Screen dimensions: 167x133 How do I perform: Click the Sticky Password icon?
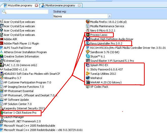click(x=88, y=69)
